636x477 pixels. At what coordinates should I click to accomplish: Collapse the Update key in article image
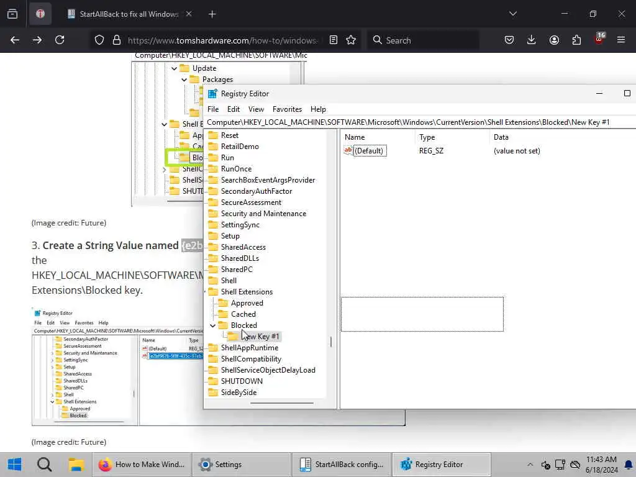[174, 68]
